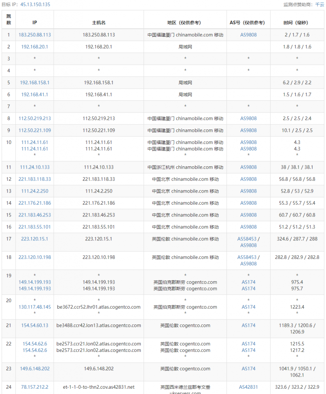Follow the 221.183.118.33 IP link in hop 12
326x394 pixels.
(35, 179)
